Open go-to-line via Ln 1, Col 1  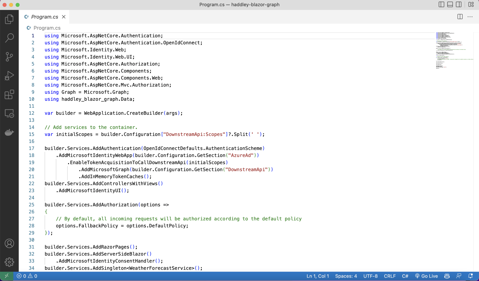coord(318,276)
